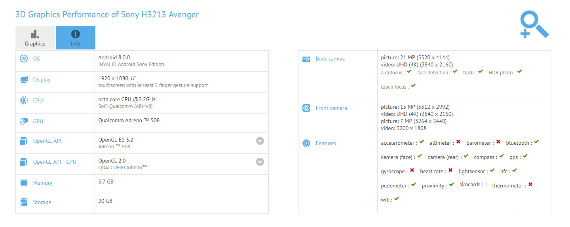Viewport: 570px width, 227px height.
Task: Click the wifi green checkmark
Action: point(397,199)
